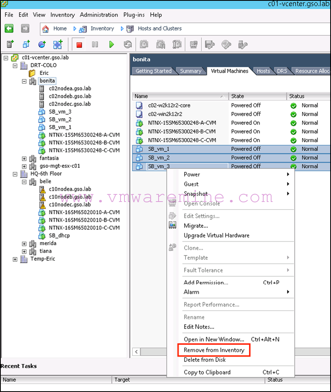Click the Eric folder icon in tree
The image size is (331, 392).
pyautogui.click(x=32, y=73)
